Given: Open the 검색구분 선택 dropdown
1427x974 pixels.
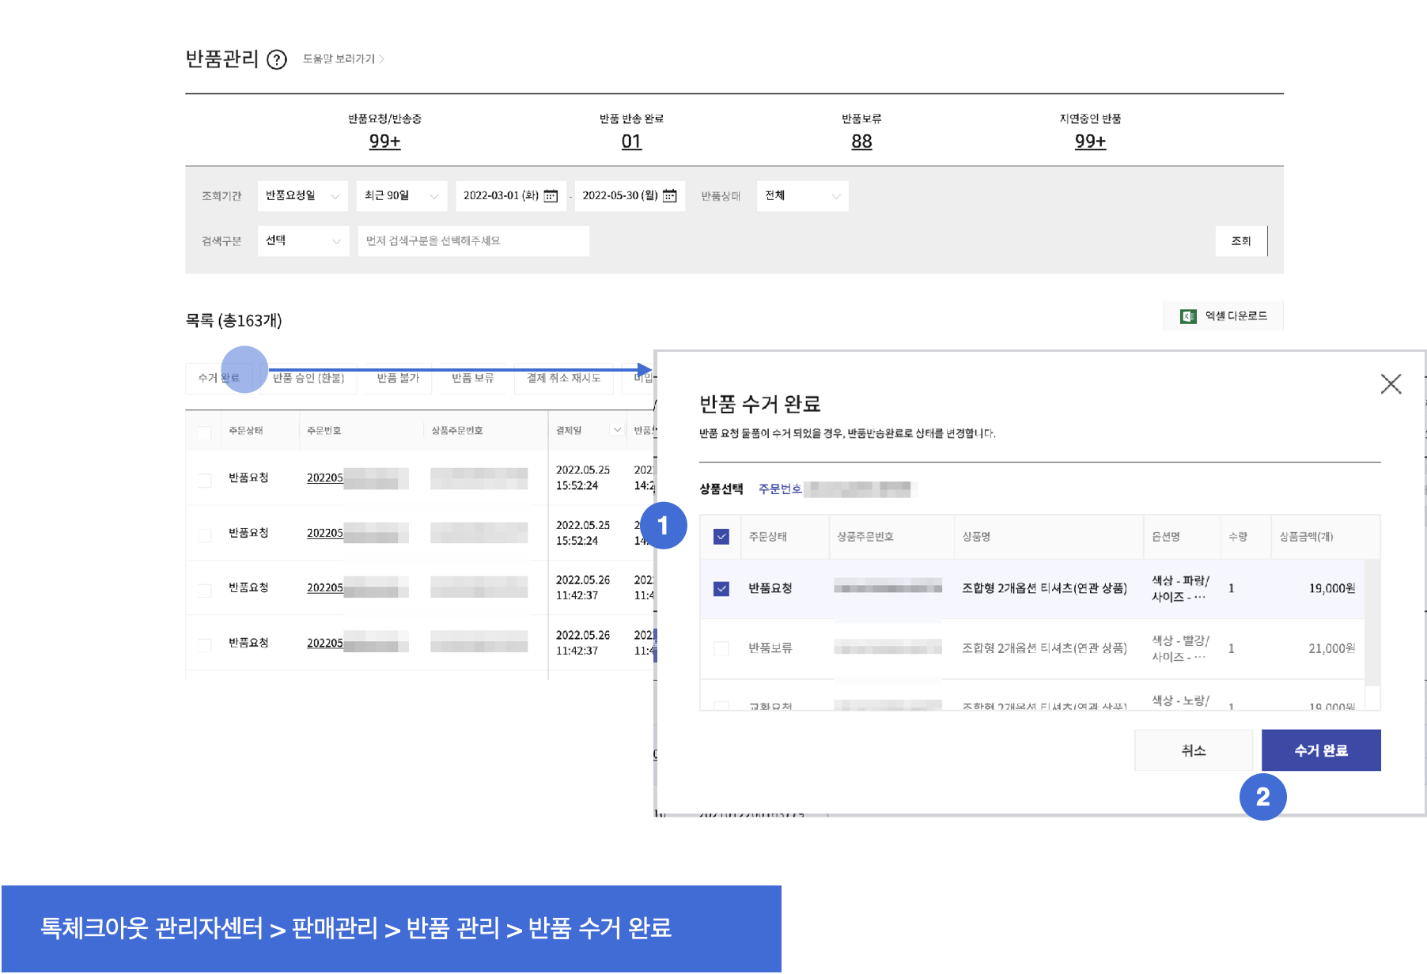Looking at the screenshot, I should (302, 241).
